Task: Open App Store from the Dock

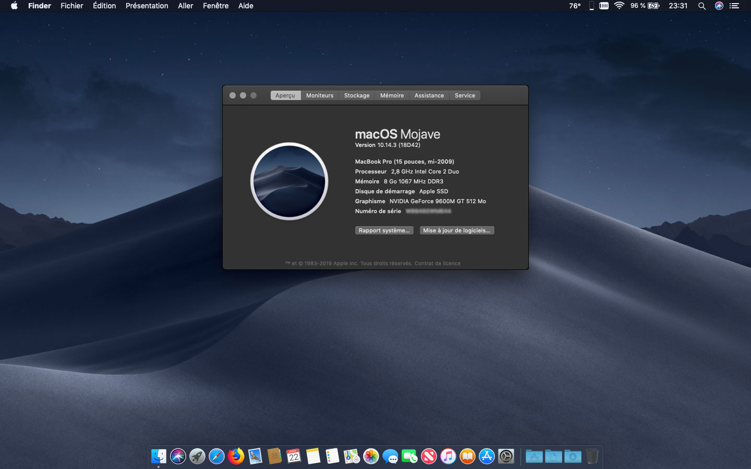Action: (x=487, y=456)
